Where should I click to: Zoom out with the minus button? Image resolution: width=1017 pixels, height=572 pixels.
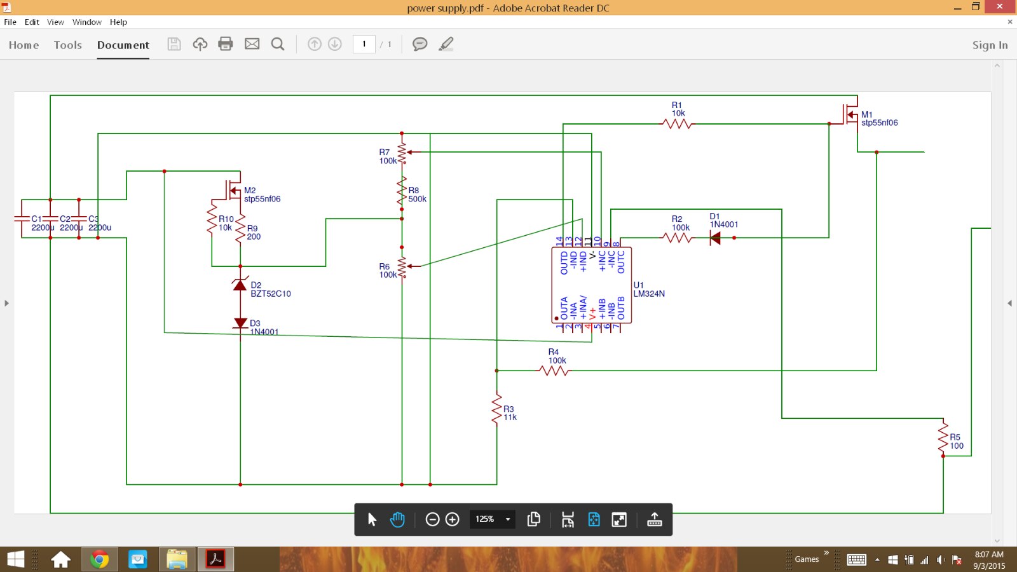coord(432,519)
